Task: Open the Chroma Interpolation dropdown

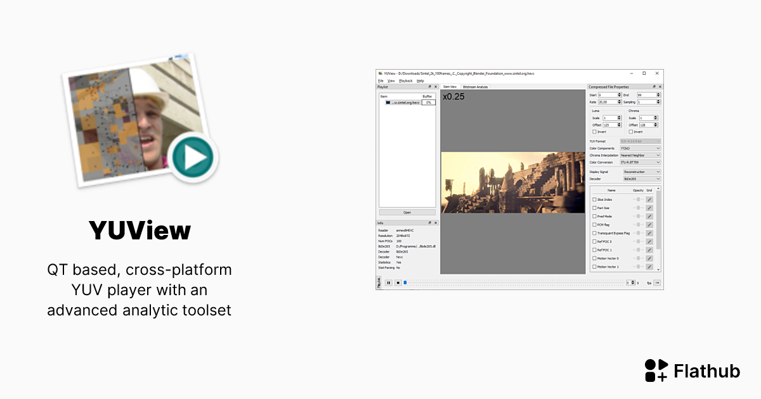Action: pos(639,155)
